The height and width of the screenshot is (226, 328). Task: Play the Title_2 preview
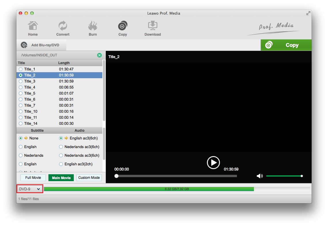(x=213, y=162)
